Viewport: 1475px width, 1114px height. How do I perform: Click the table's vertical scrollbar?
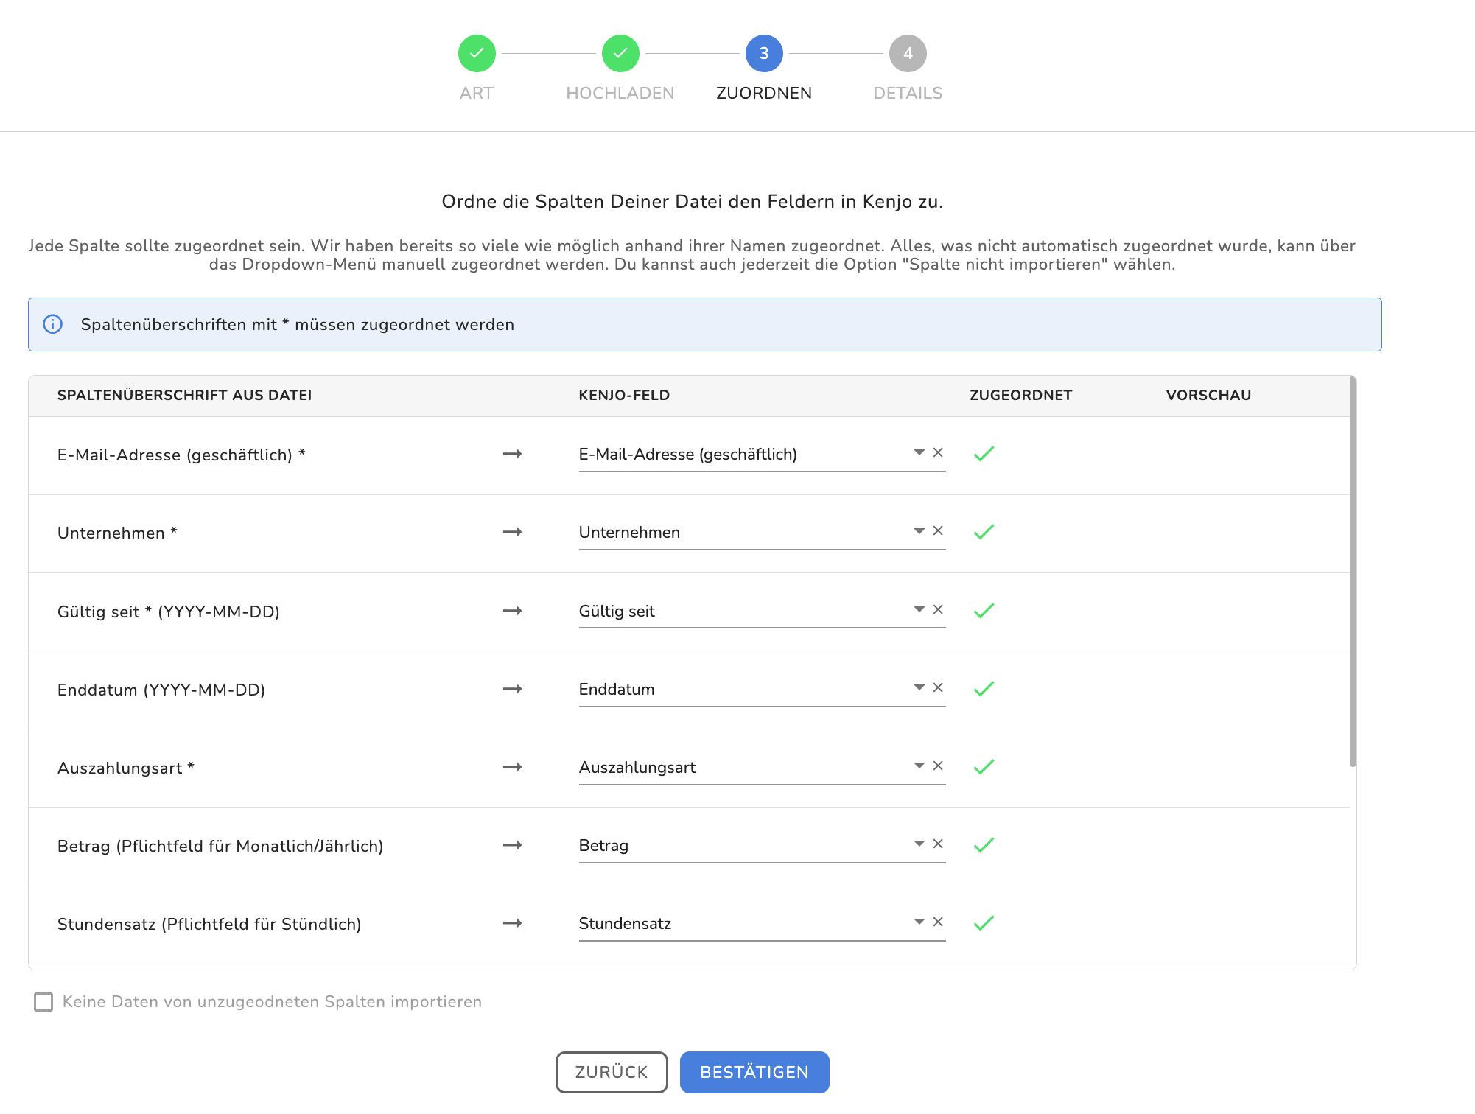coord(1353,571)
